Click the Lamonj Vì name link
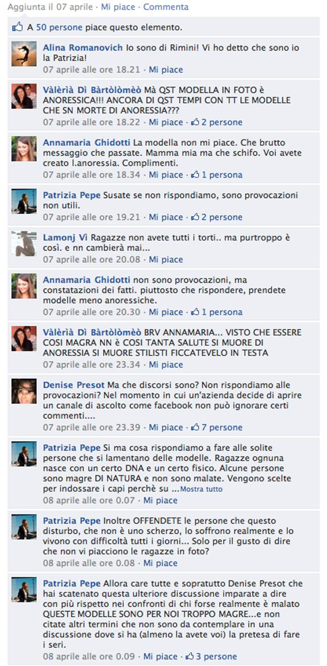This screenshot has width=327, height=666. pos(65,237)
